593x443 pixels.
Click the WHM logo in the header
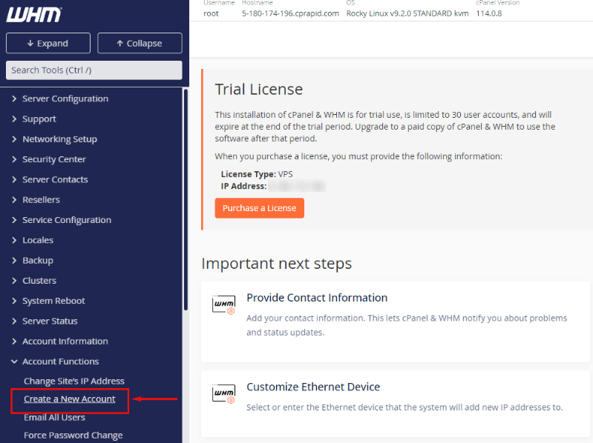[x=34, y=15]
